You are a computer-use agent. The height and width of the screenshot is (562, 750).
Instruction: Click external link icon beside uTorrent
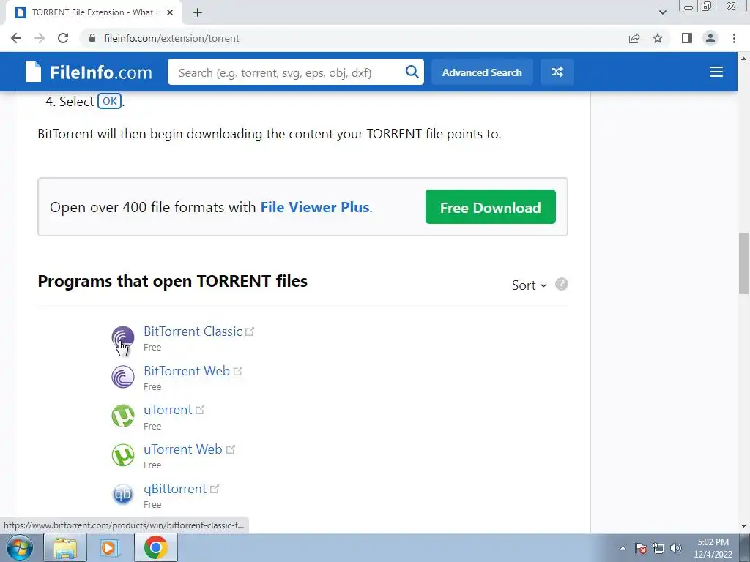[200, 410]
